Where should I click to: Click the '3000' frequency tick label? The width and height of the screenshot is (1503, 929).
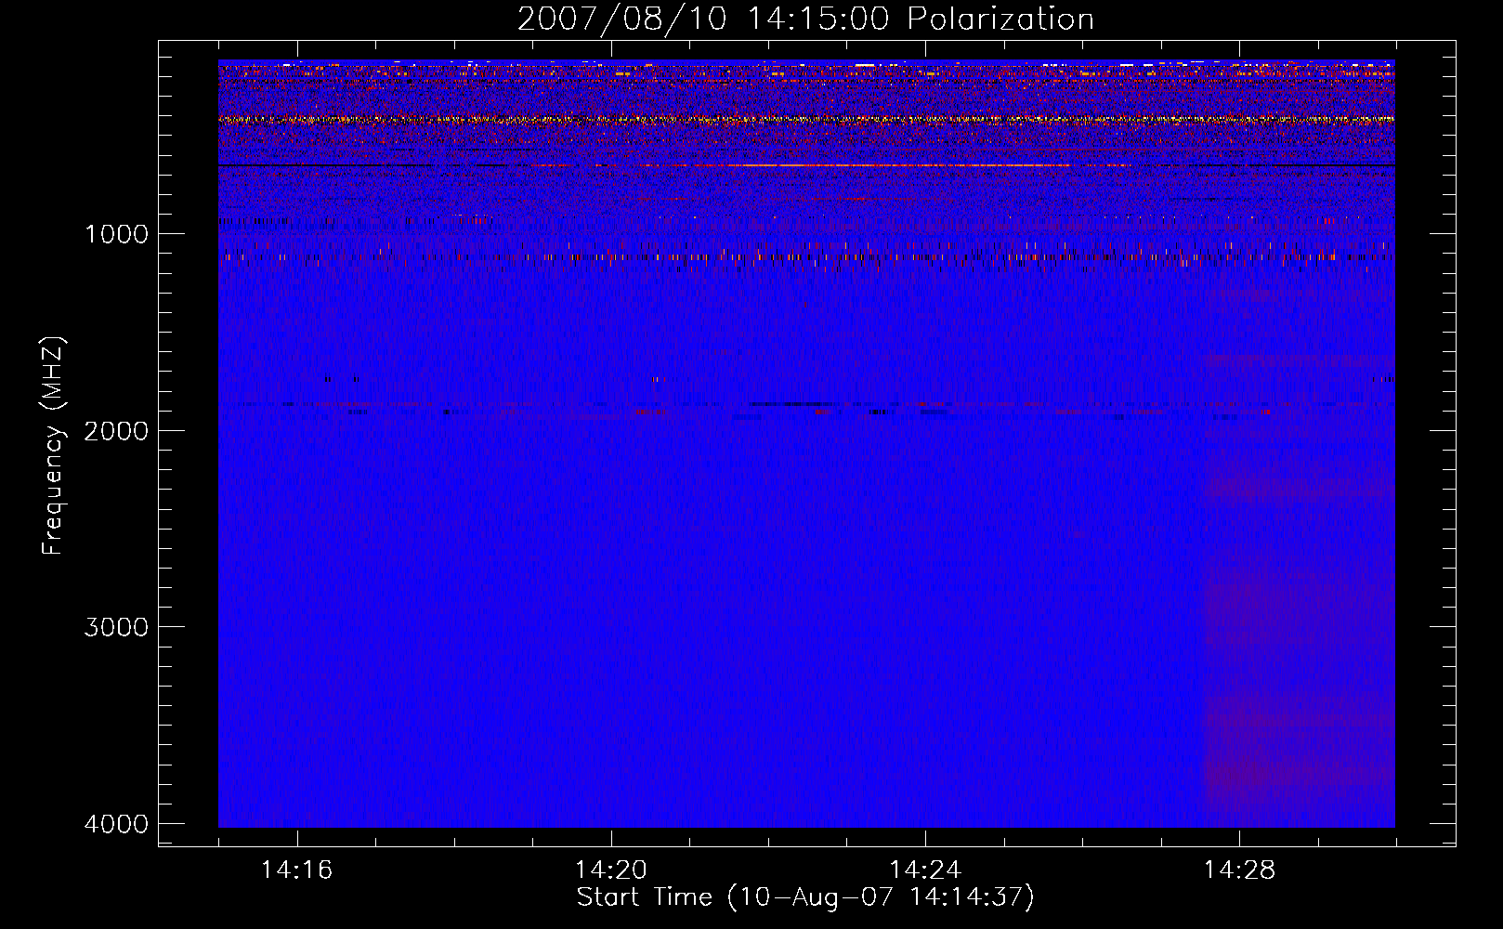(x=116, y=627)
